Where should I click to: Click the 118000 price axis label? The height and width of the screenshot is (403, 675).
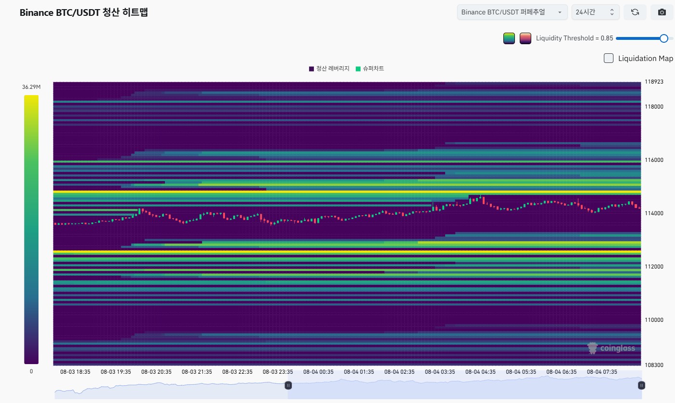point(654,107)
